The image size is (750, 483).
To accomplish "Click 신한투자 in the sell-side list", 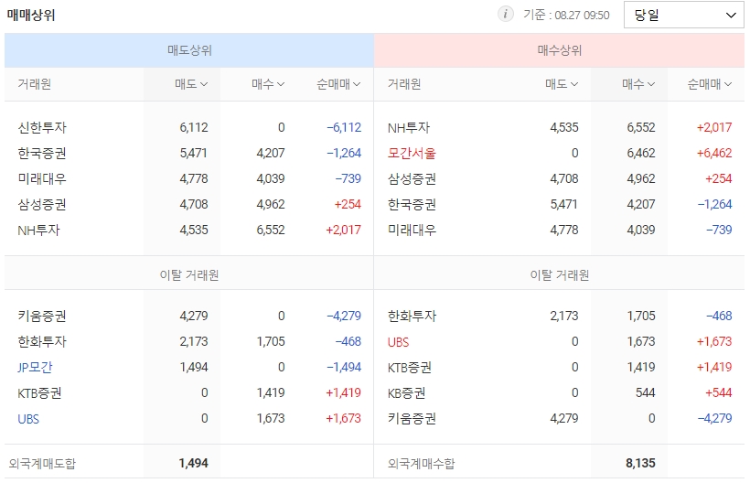I will 42,128.
